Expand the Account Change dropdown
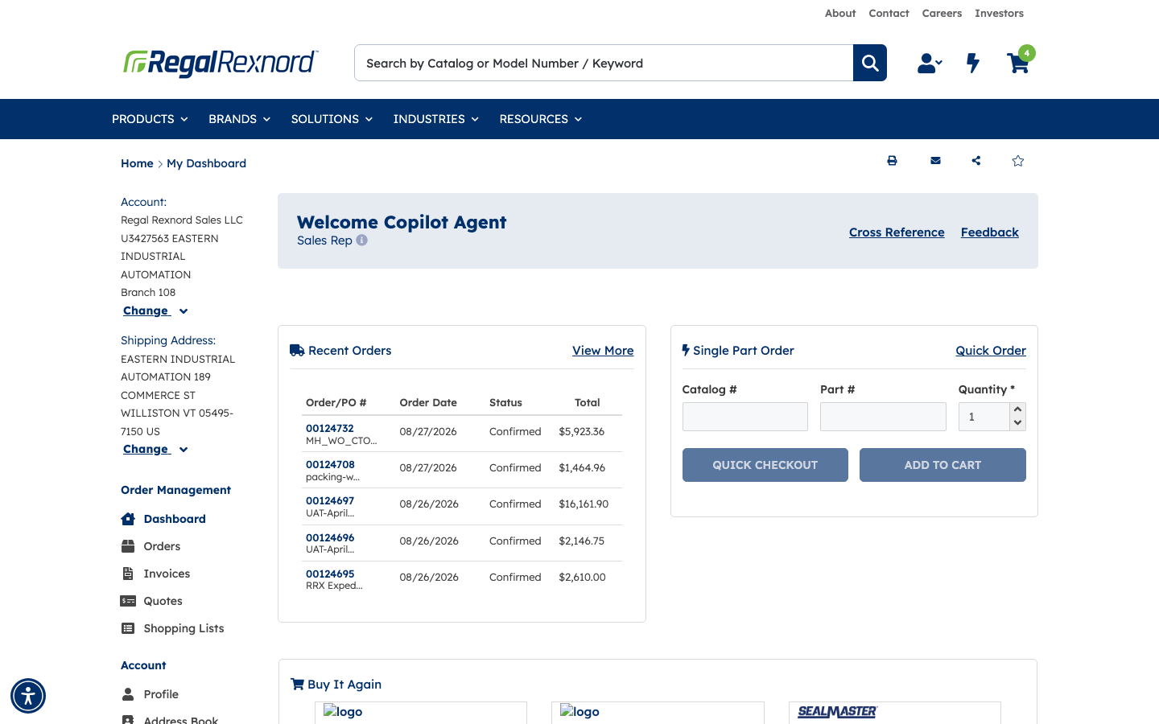This screenshot has height=724, width=1159. pyautogui.click(x=155, y=311)
